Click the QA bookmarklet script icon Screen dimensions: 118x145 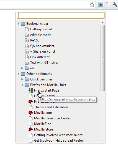coord(27,46)
